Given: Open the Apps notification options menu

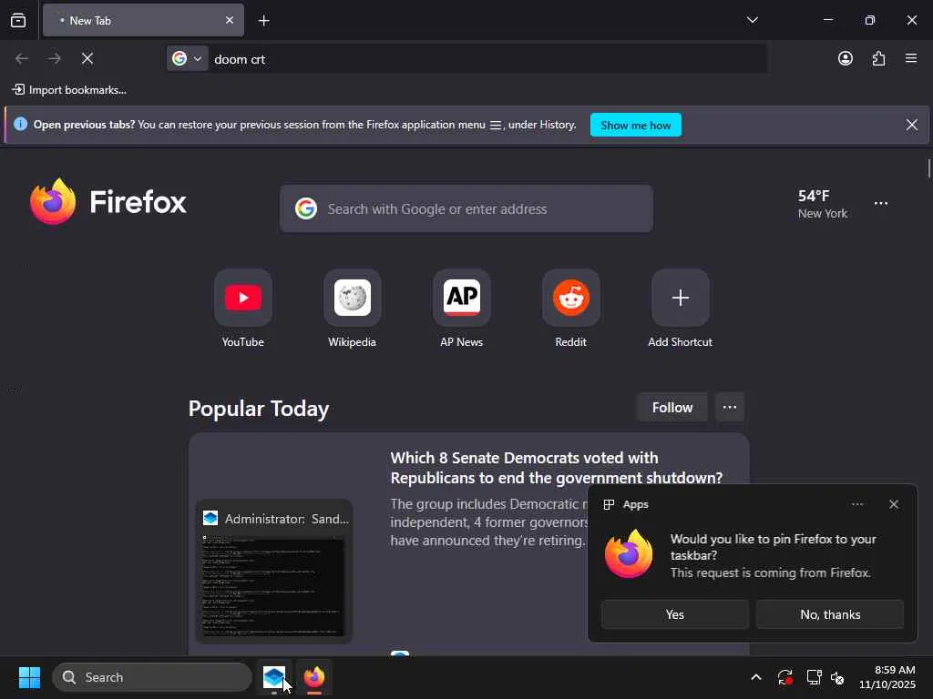Looking at the screenshot, I should click(x=856, y=504).
